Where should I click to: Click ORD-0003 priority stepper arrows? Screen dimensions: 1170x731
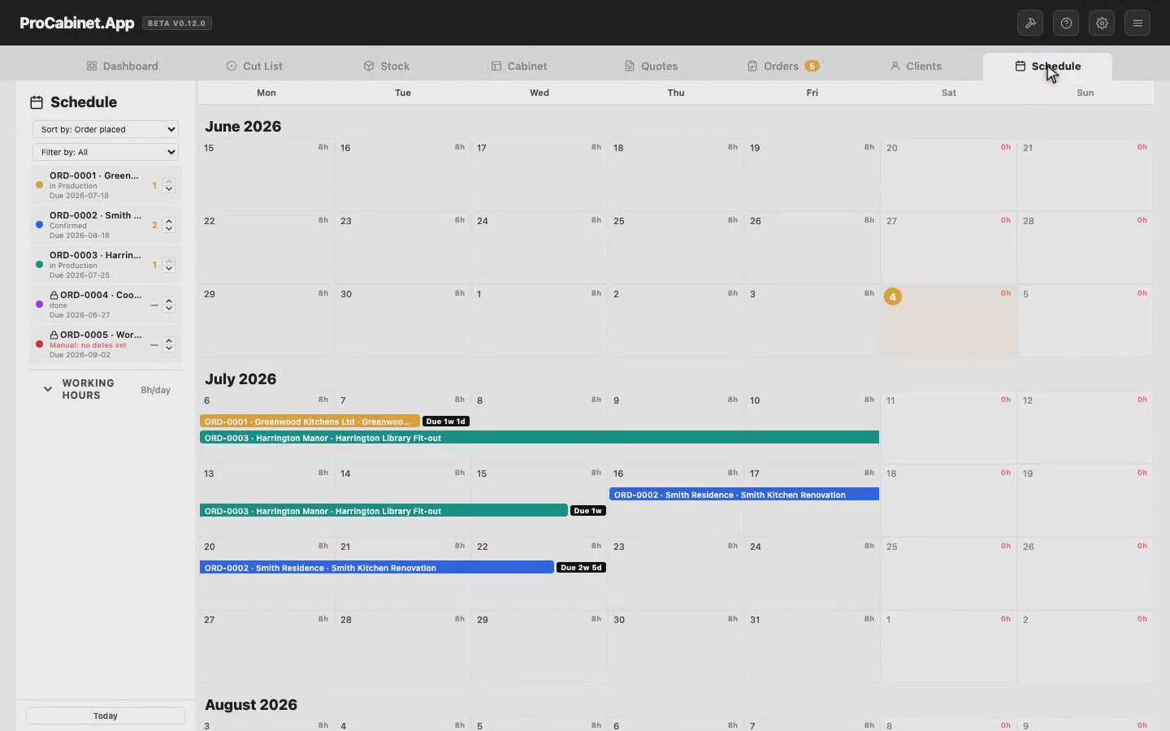coord(169,265)
